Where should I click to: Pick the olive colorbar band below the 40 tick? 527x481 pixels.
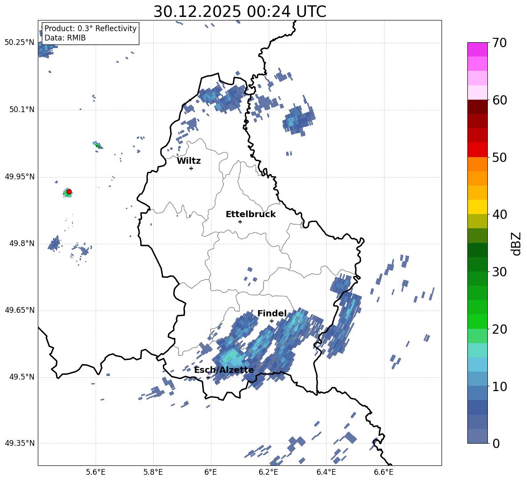click(x=477, y=221)
